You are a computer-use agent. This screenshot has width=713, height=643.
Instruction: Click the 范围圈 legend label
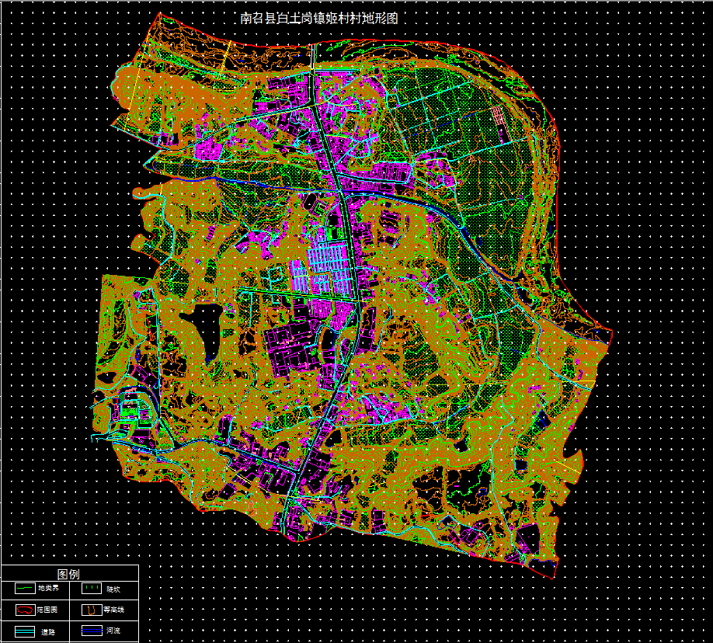pos(47,610)
